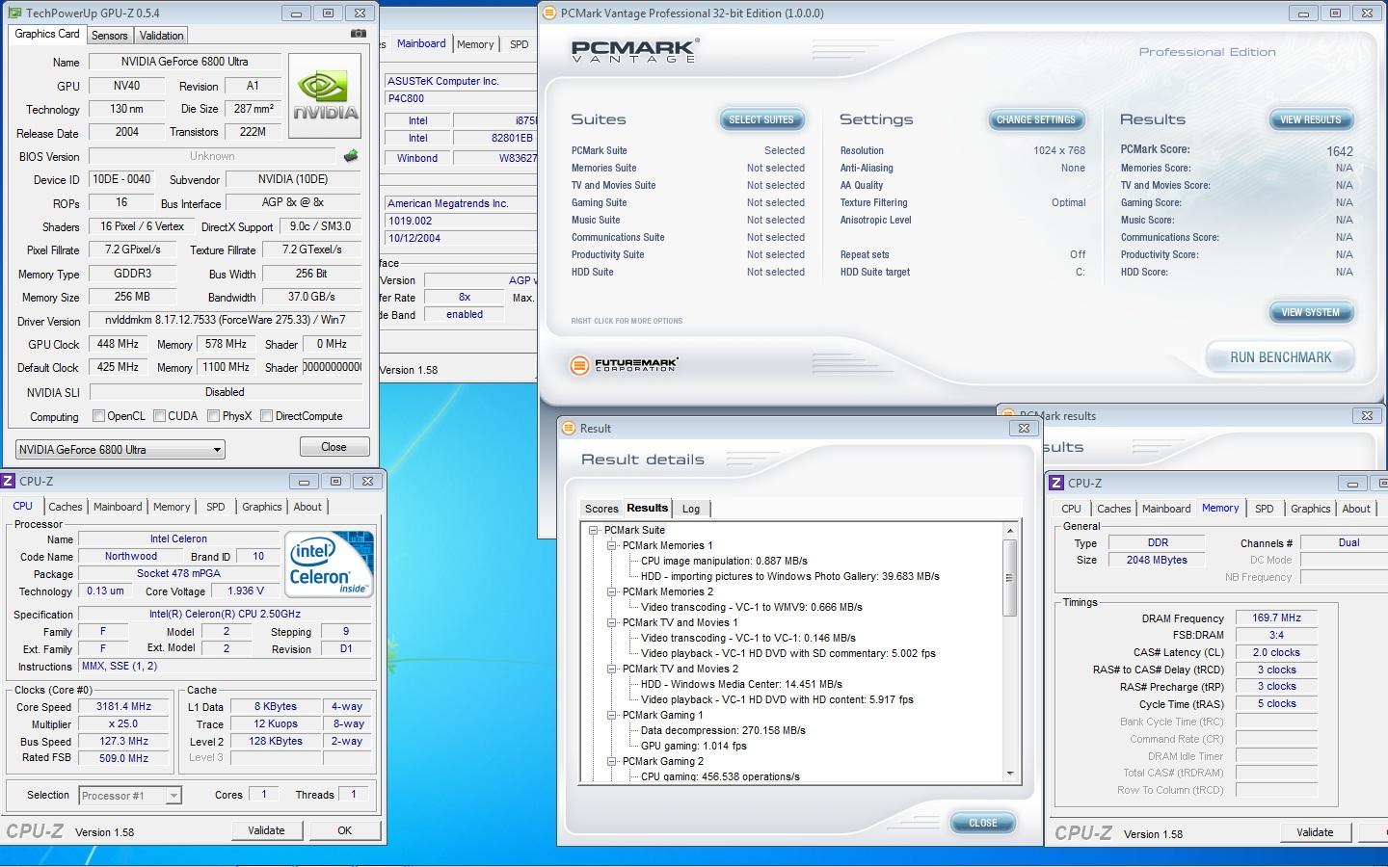
Task: Click Close button in Result details window
Action: click(x=983, y=823)
